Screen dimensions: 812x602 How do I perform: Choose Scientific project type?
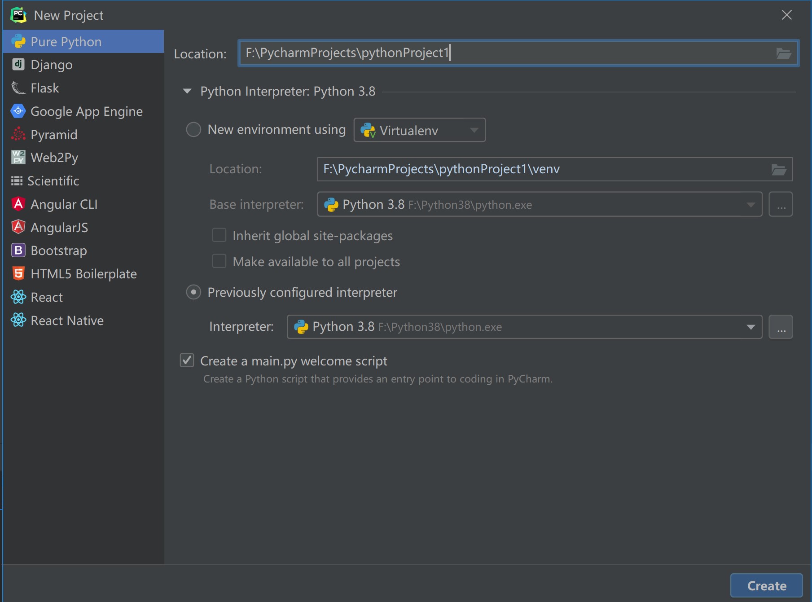click(53, 181)
